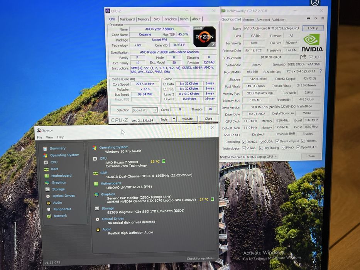Click the Storage icon in Speccy summary pane
360x270 pixels.
97,208
